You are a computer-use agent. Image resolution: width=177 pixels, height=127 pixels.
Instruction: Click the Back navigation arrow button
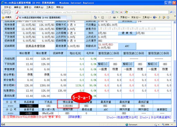[x=4, y=12]
